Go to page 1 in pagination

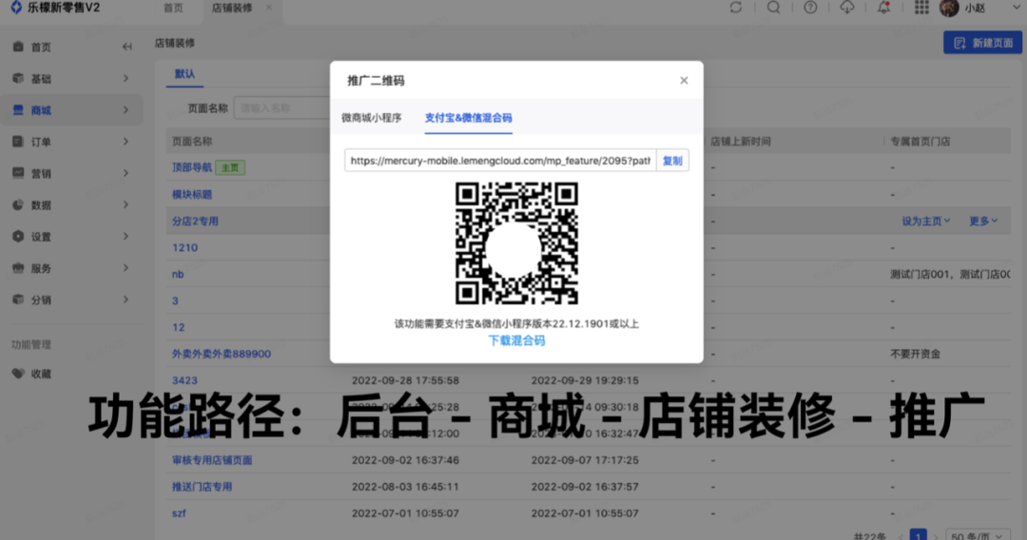(x=919, y=535)
